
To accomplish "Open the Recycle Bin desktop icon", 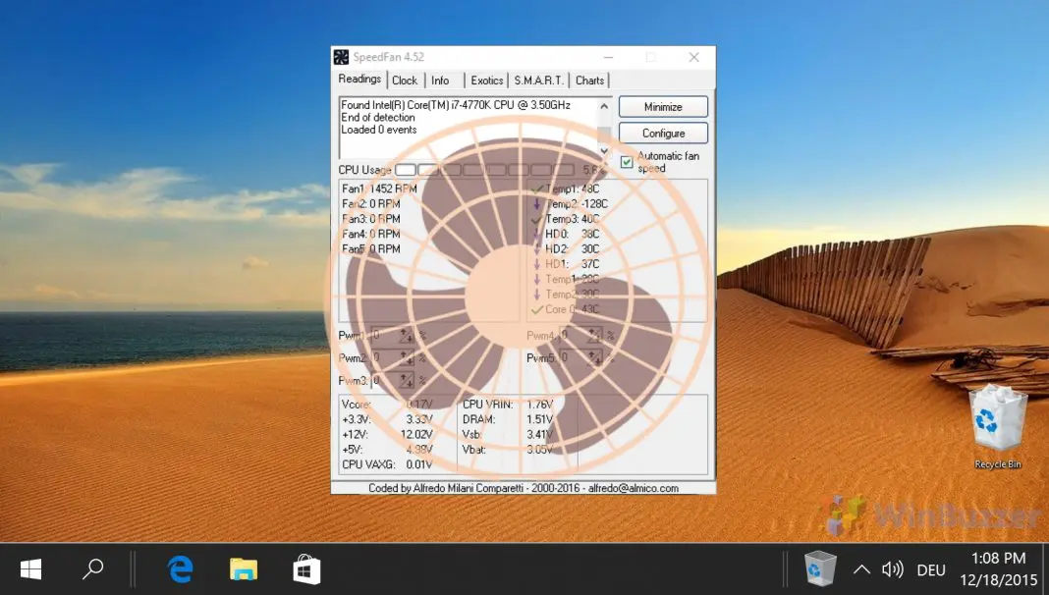I will tap(998, 426).
